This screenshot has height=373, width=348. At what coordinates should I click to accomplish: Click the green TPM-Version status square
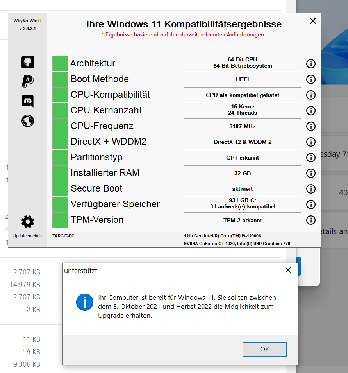[60, 220]
